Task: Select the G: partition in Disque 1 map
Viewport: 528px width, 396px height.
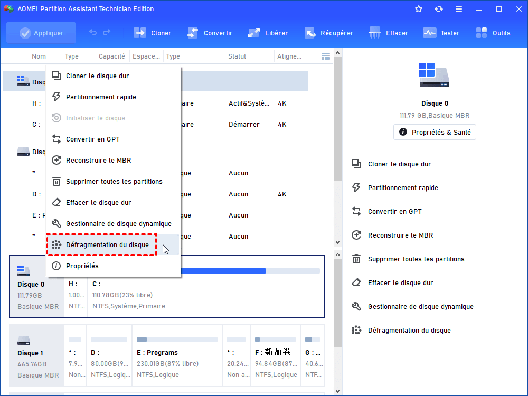Action: pos(313,355)
